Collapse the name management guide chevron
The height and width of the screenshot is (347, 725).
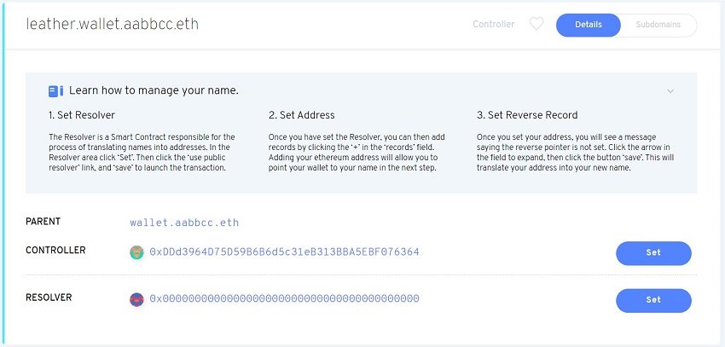(670, 90)
